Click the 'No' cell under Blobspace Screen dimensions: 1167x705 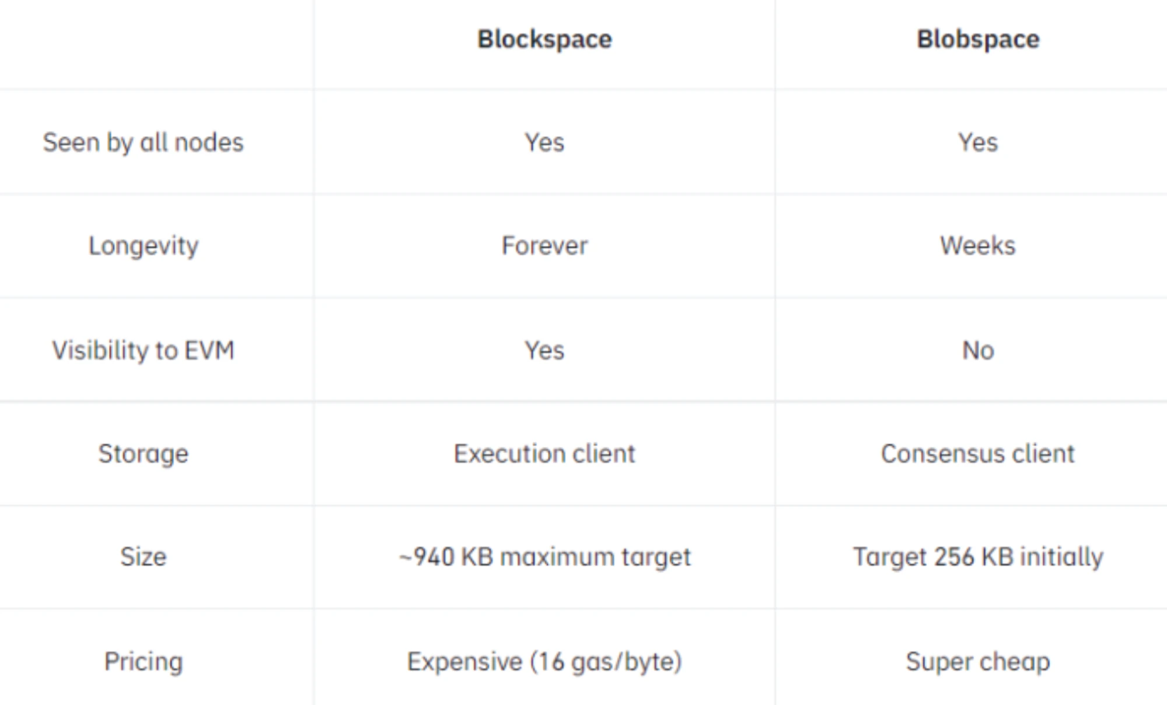pos(978,350)
